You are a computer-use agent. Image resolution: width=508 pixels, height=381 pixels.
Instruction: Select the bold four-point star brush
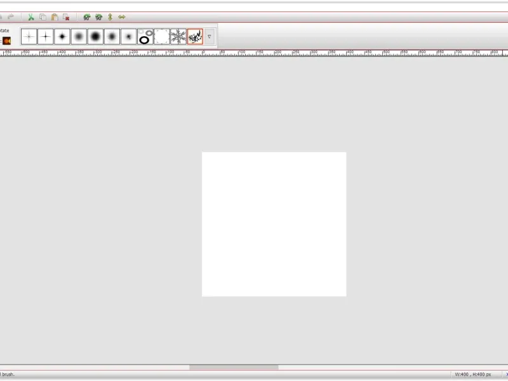point(62,36)
